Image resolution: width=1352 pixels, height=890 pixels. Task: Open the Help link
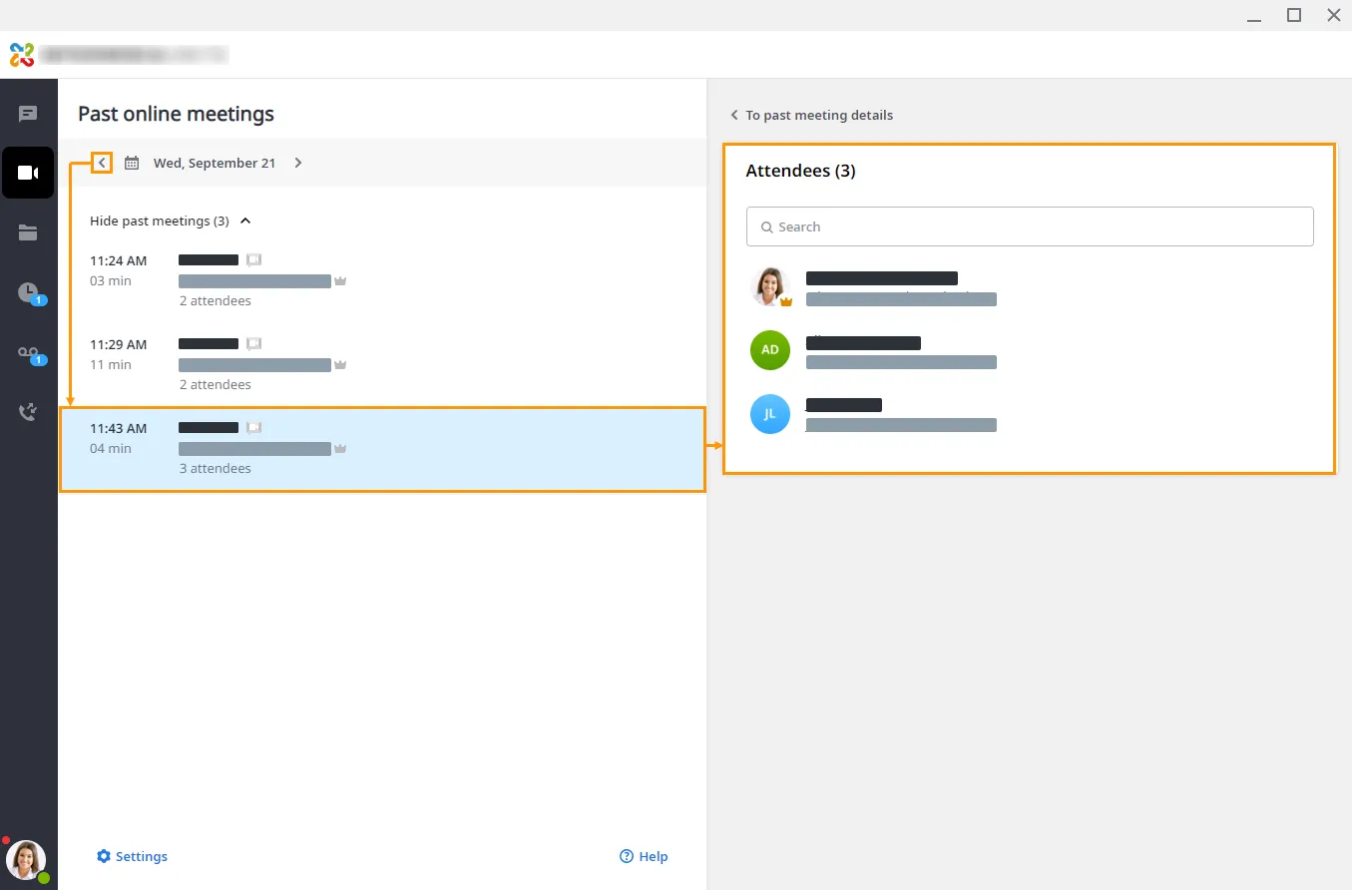(x=644, y=856)
